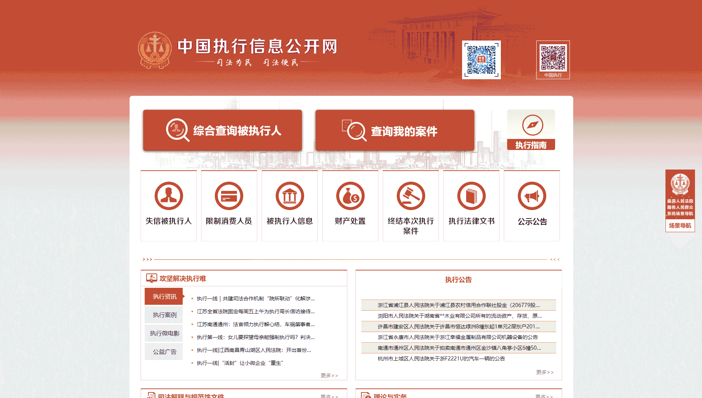Open the 执行指南 compass icon
702x398 pixels.
(x=533, y=125)
